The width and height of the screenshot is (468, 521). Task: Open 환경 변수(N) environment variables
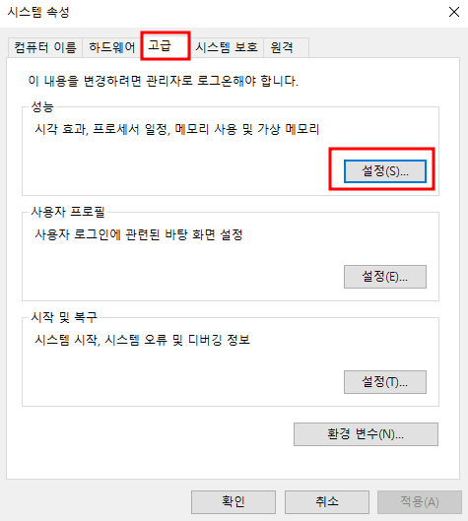click(366, 434)
